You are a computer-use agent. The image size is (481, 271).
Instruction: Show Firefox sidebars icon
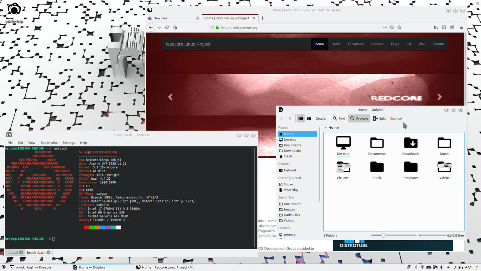tap(444, 27)
